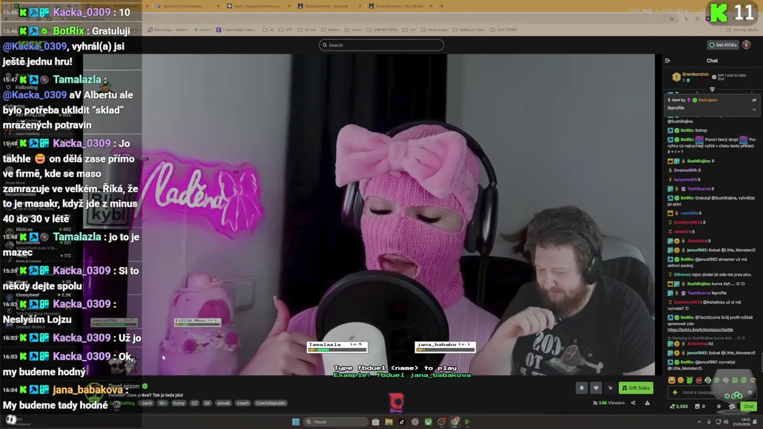Click the slovak stream tag
The height and width of the screenshot is (429, 763).
coord(223,403)
